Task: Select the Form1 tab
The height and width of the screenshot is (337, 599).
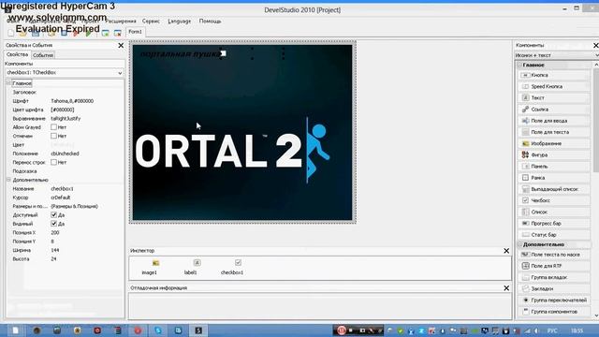Action: (135, 32)
